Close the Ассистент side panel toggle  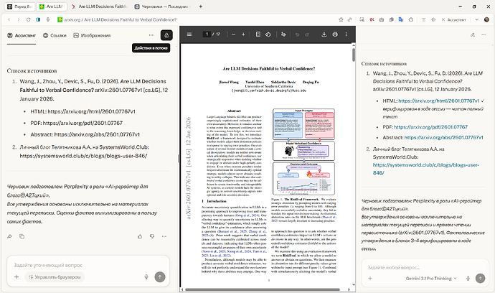[453, 19]
